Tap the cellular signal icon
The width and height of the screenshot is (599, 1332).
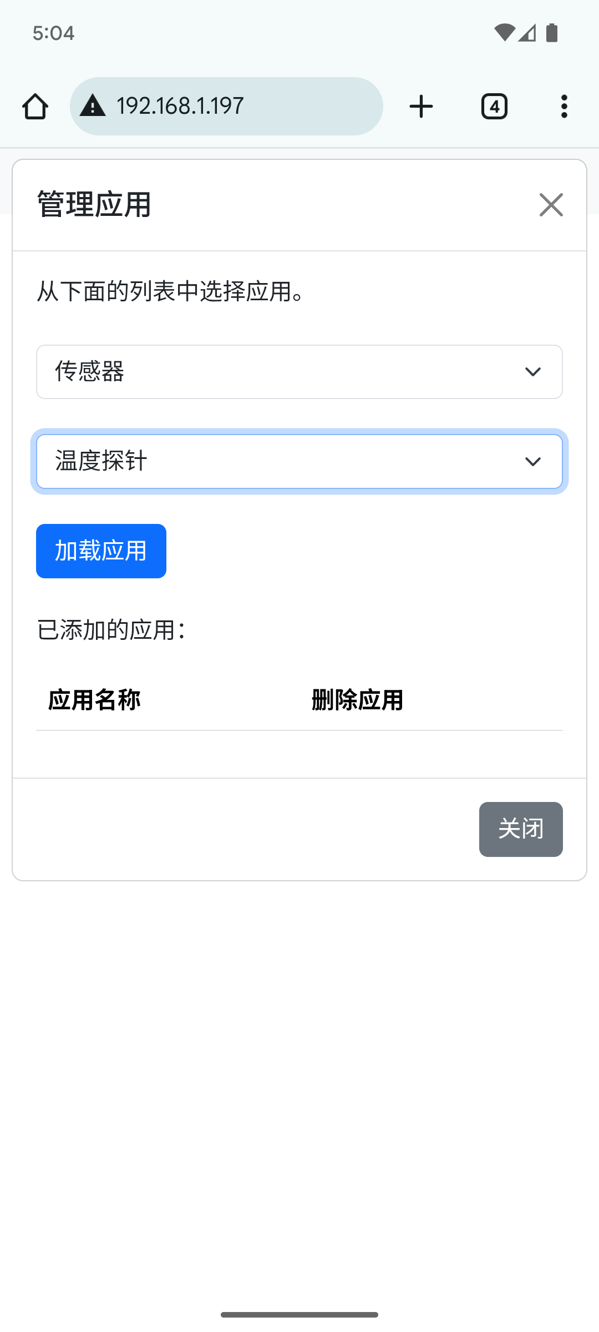point(527,33)
